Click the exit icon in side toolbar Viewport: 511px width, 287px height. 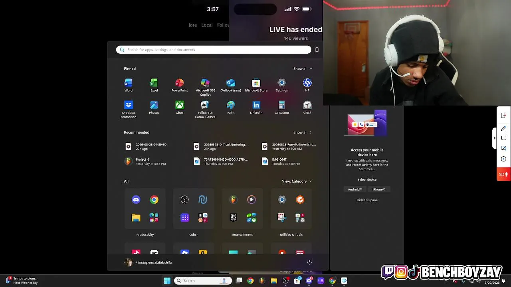pos(503,115)
